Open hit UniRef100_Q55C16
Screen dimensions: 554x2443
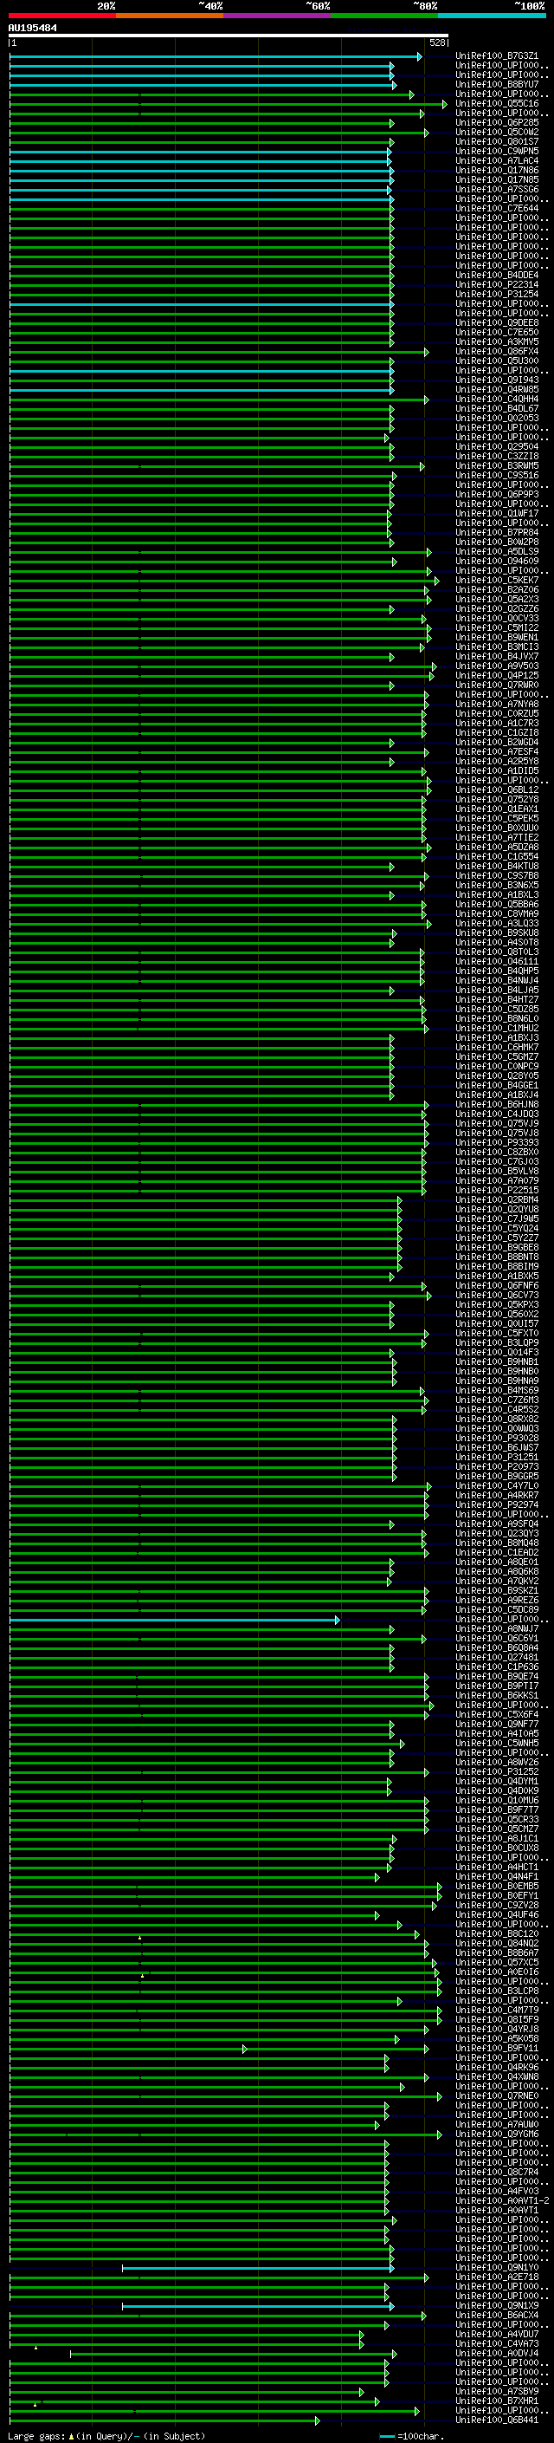[x=497, y=103]
